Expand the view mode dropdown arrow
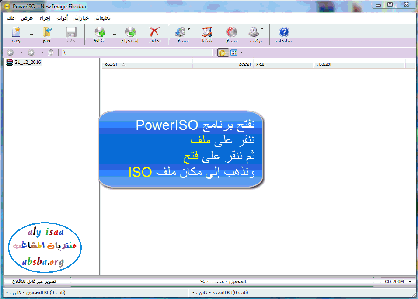Screen dimensions: 418x299 [x=242, y=52]
